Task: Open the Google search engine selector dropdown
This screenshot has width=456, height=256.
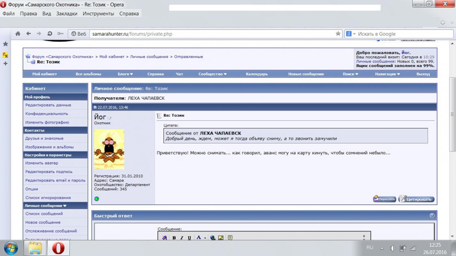Action: pyautogui.click(x=351, y=34)
